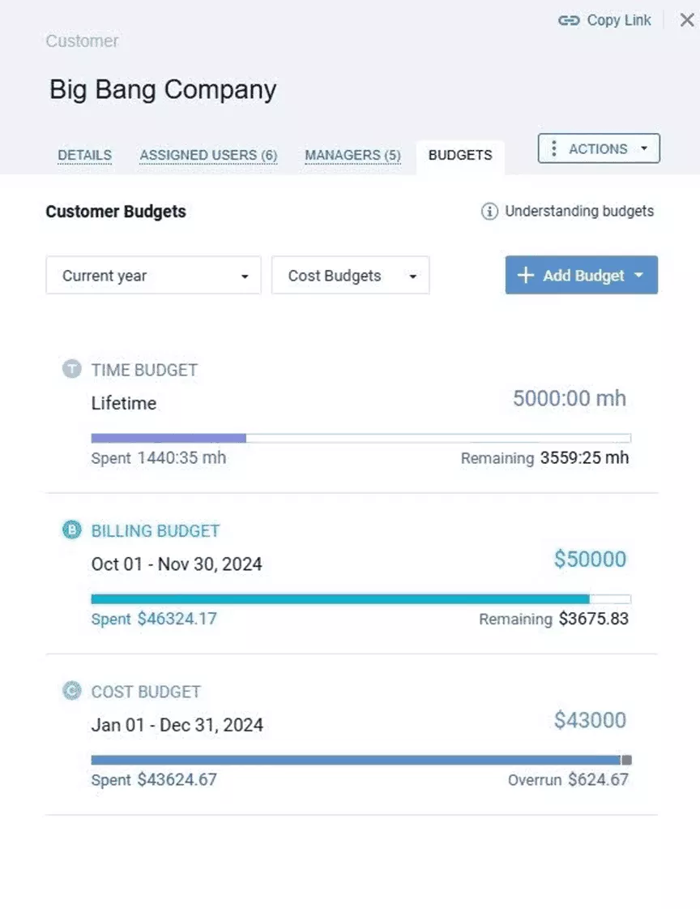
Task: Open the Actions menu chevron
Action: (645, 148)
